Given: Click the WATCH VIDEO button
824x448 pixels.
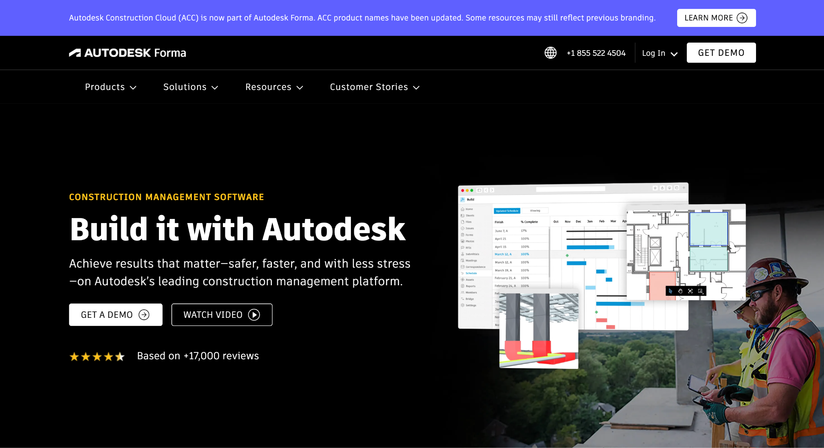Looking at the screenshot, I should [222, 315].
